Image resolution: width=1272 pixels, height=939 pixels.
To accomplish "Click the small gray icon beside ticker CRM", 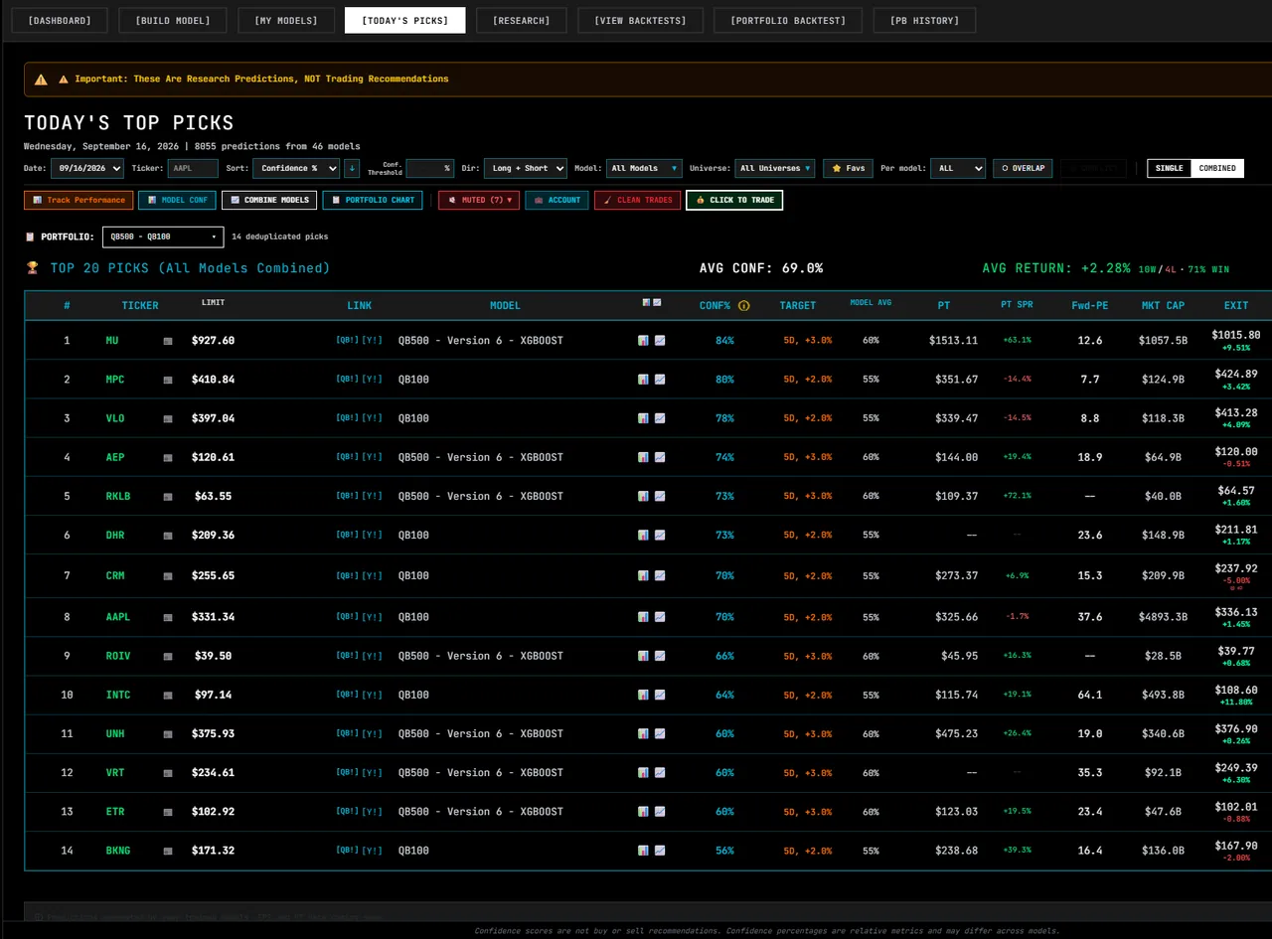I will coord(168,575).
